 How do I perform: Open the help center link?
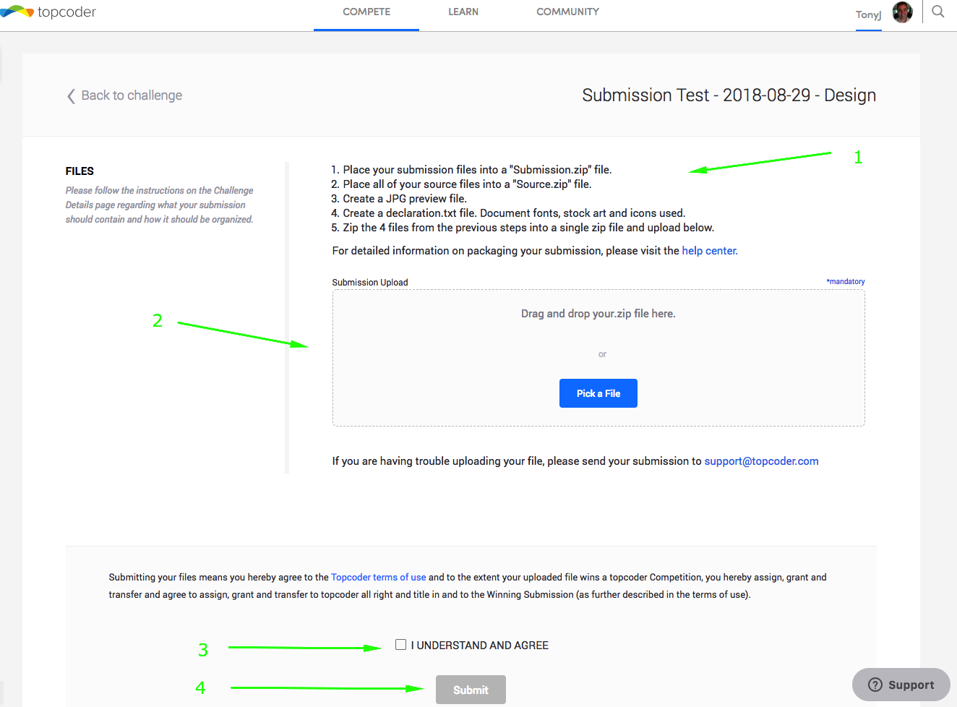tap(709, 251)
